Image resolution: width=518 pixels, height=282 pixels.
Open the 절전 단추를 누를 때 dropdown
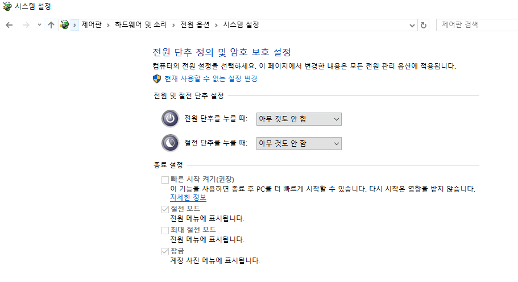coord(299,143)
